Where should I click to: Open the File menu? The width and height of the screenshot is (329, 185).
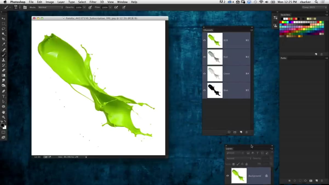(31, 2)
